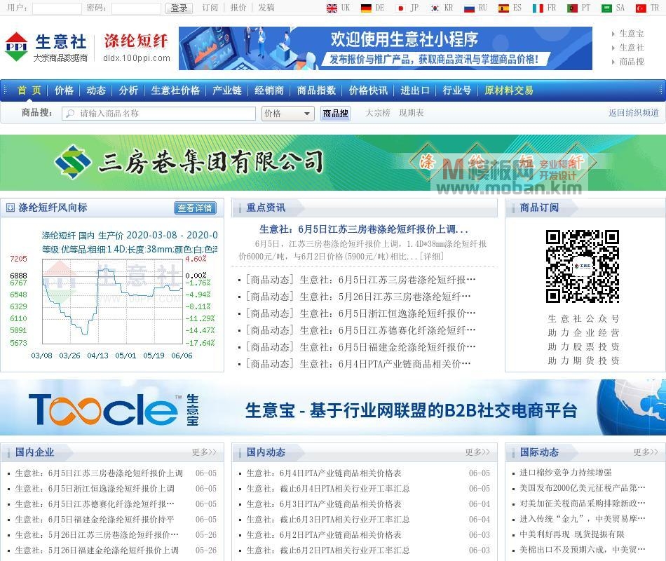Open 更多 in 国际动态 section

click(x=646, y=452)
